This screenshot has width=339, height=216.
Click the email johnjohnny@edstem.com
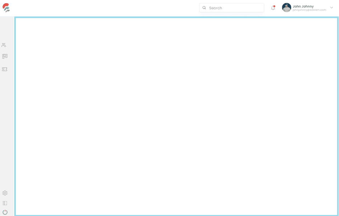click(x=309, y=9)
